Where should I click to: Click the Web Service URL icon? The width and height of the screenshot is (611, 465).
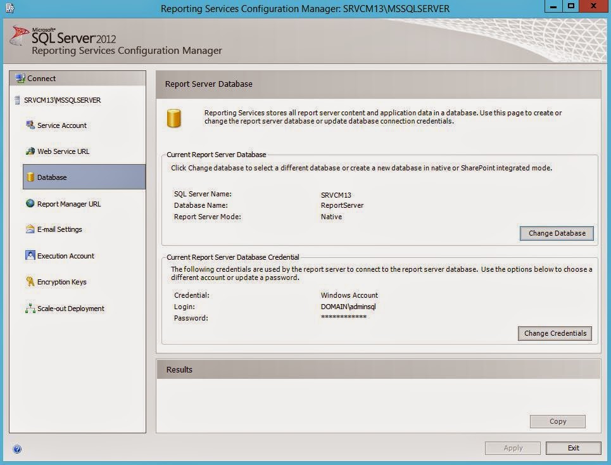tap(30, 151)
